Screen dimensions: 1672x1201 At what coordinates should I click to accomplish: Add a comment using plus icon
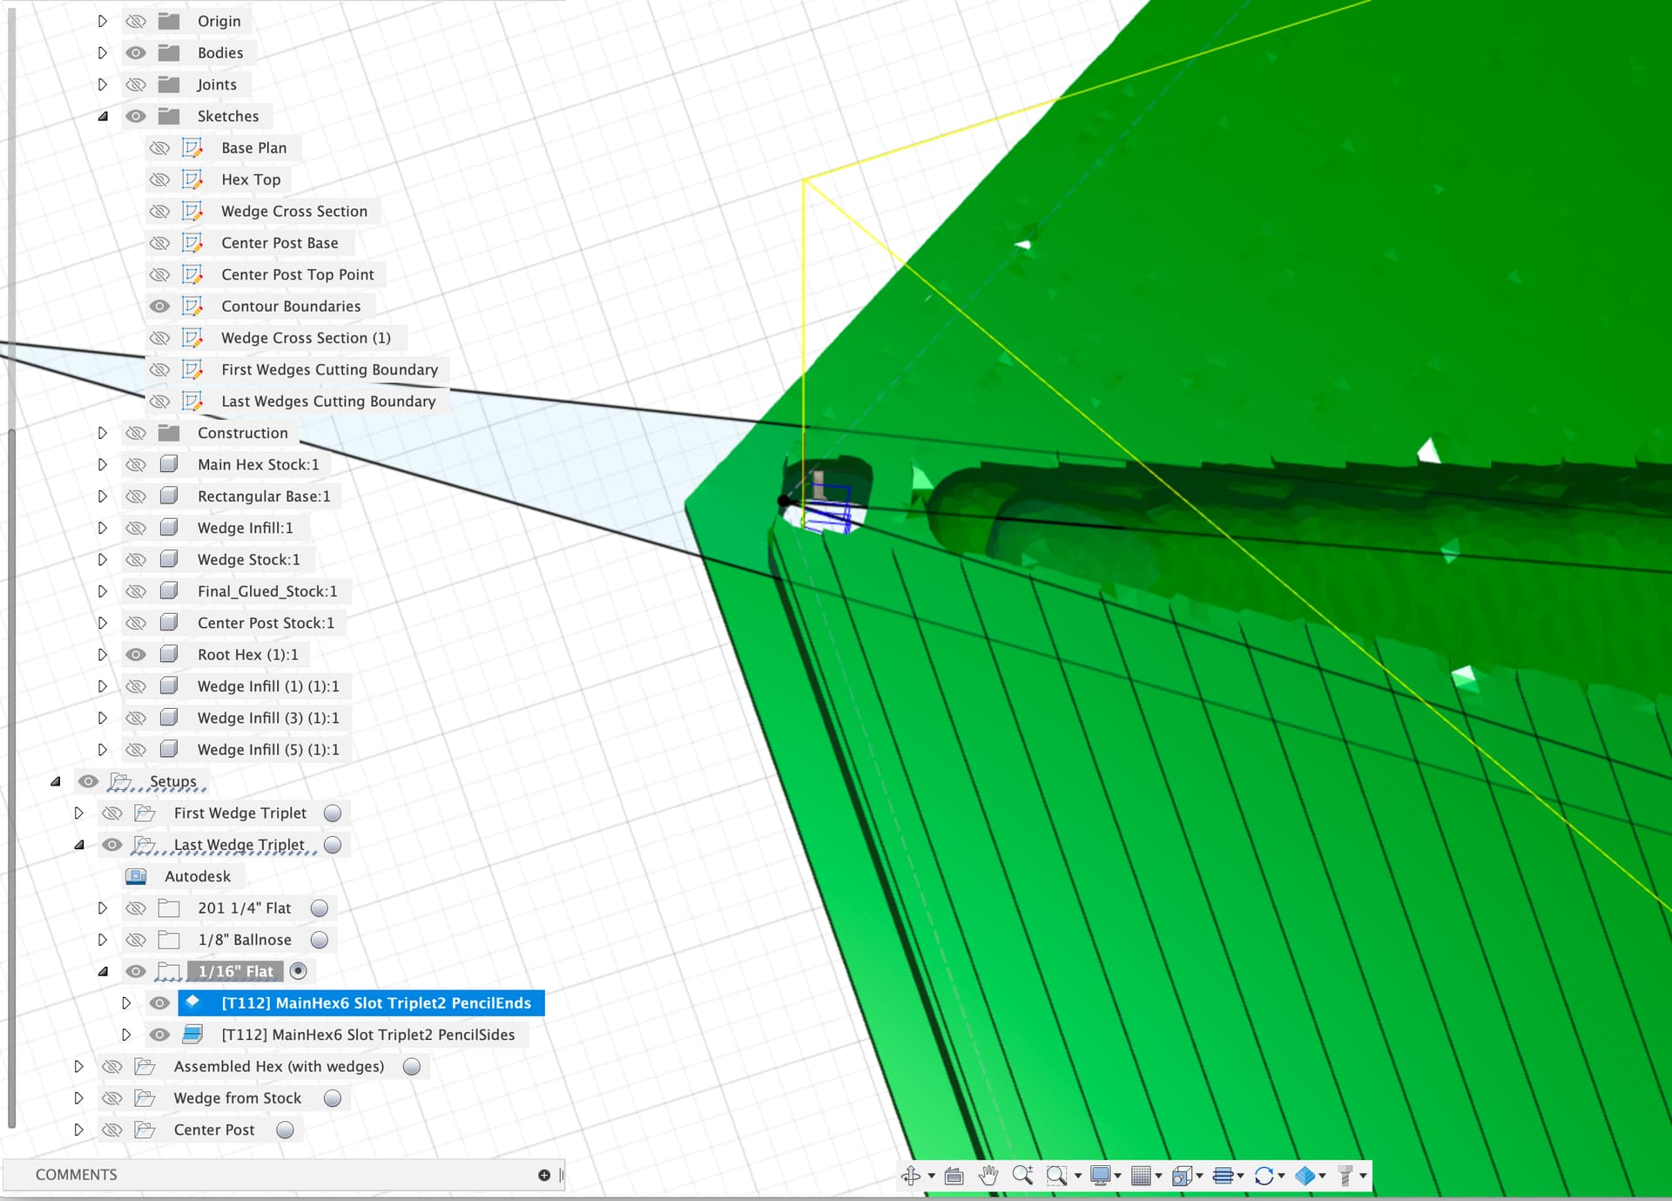click(x=544, y=1175)
